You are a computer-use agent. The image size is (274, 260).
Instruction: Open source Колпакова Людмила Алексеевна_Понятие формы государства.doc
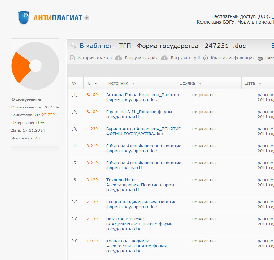(x=136, y=246)
